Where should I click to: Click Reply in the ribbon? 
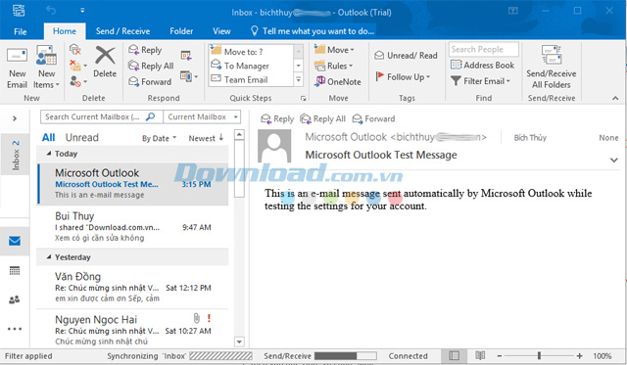(x=145, y=50)
